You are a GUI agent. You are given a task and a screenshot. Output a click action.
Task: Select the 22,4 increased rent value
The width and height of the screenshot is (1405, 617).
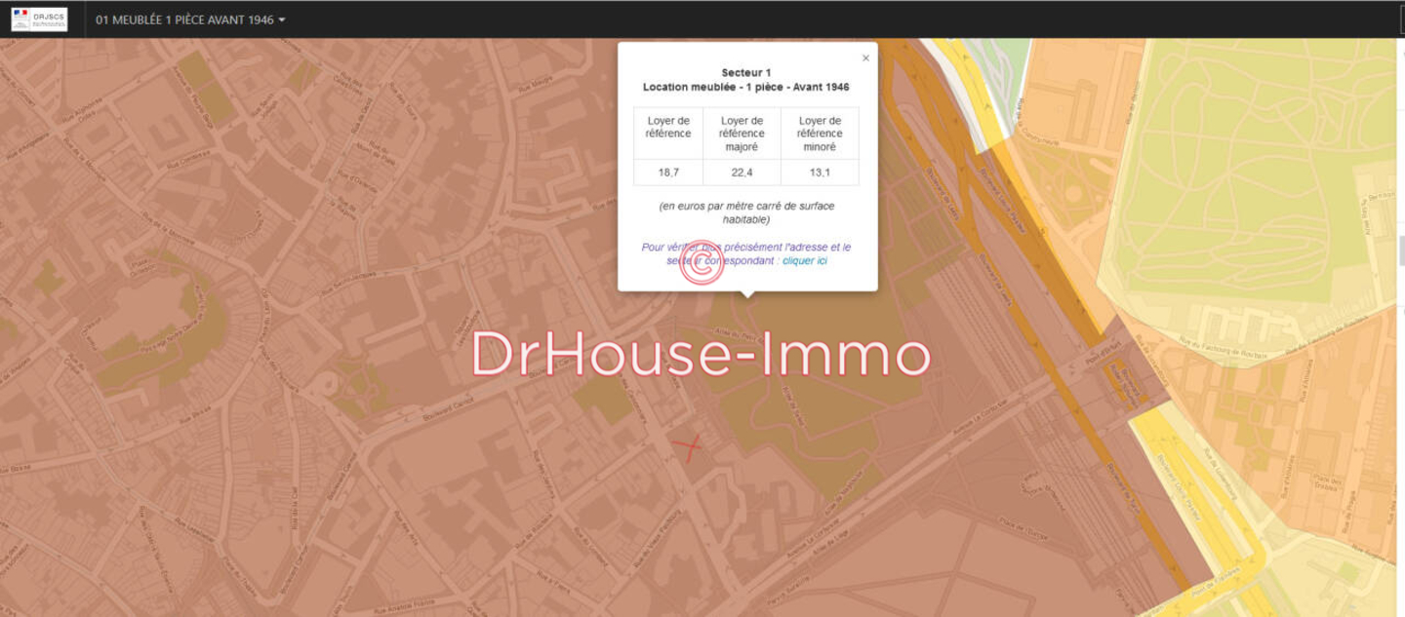742,173
